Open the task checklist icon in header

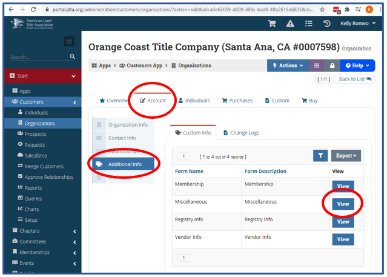(x=308, y=24)
